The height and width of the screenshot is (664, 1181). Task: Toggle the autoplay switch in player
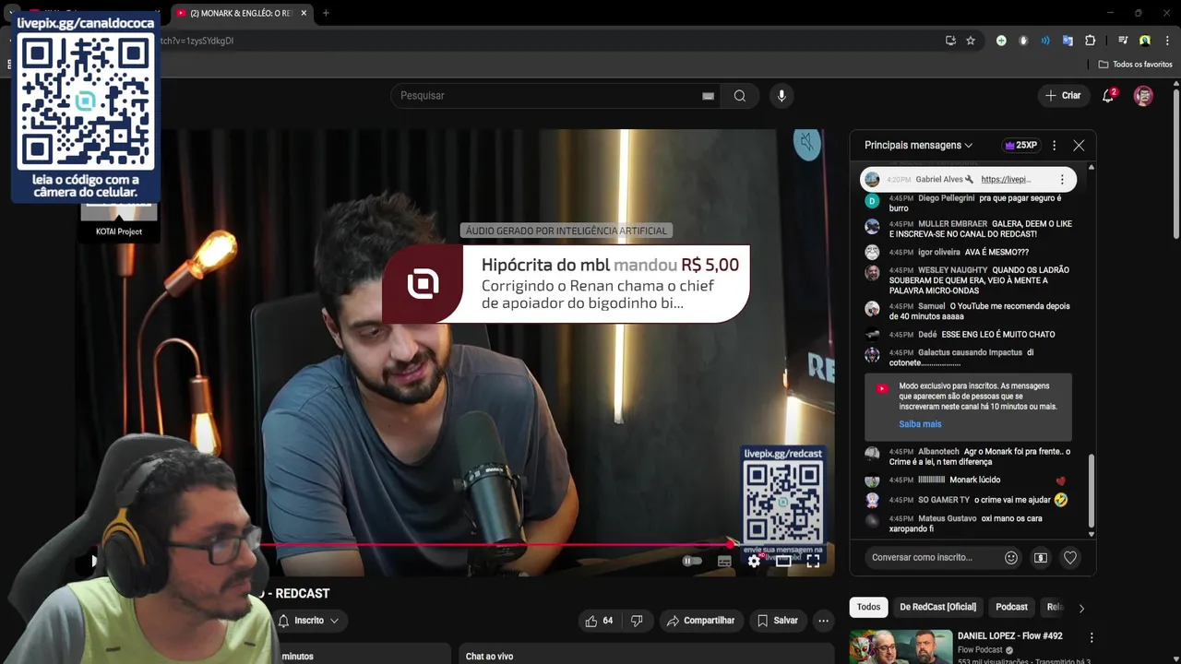692,561
